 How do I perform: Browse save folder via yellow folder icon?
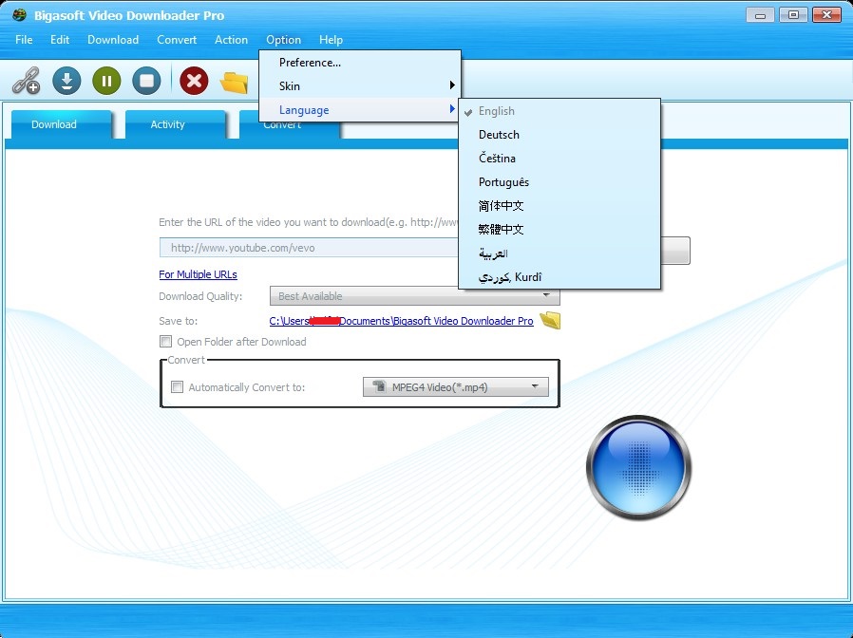[x=550, y=320]
